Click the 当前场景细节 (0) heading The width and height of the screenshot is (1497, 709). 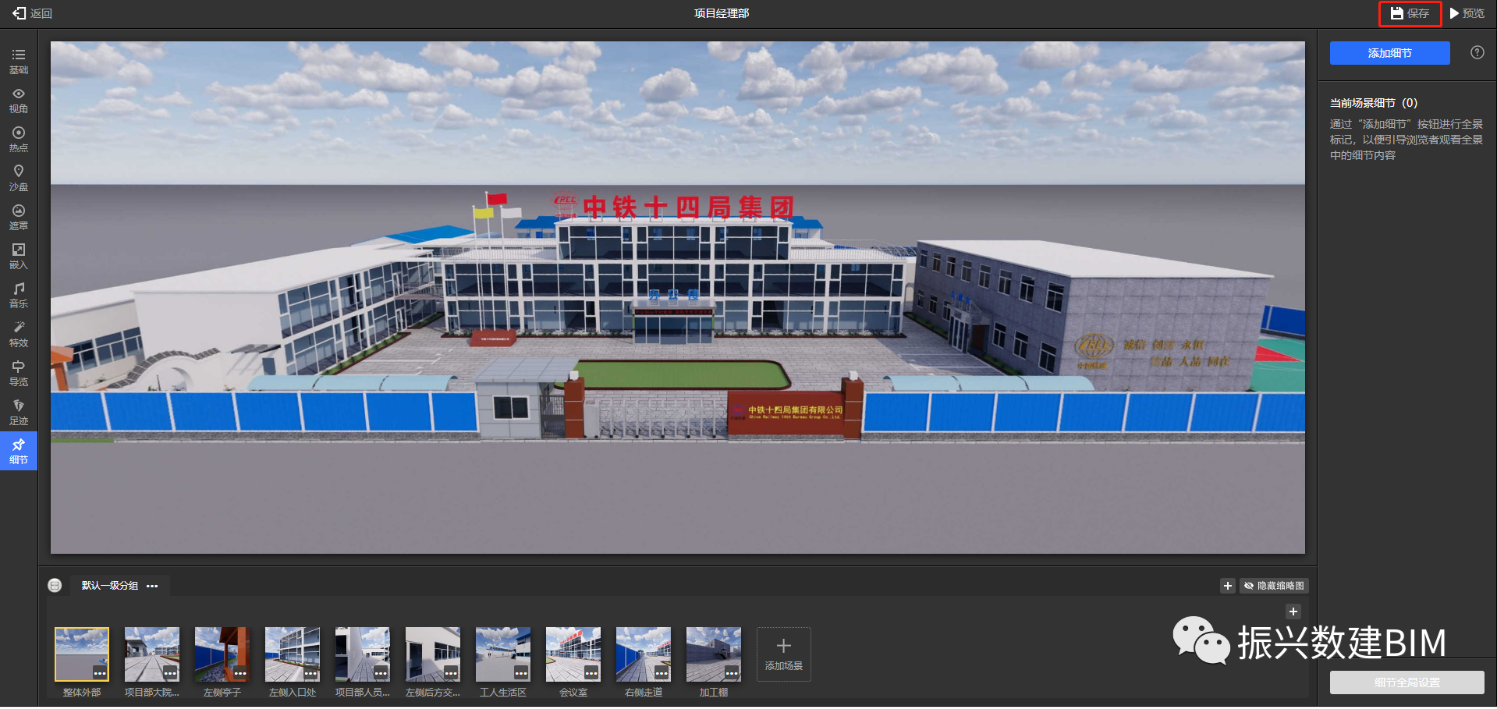point(1374,103)
